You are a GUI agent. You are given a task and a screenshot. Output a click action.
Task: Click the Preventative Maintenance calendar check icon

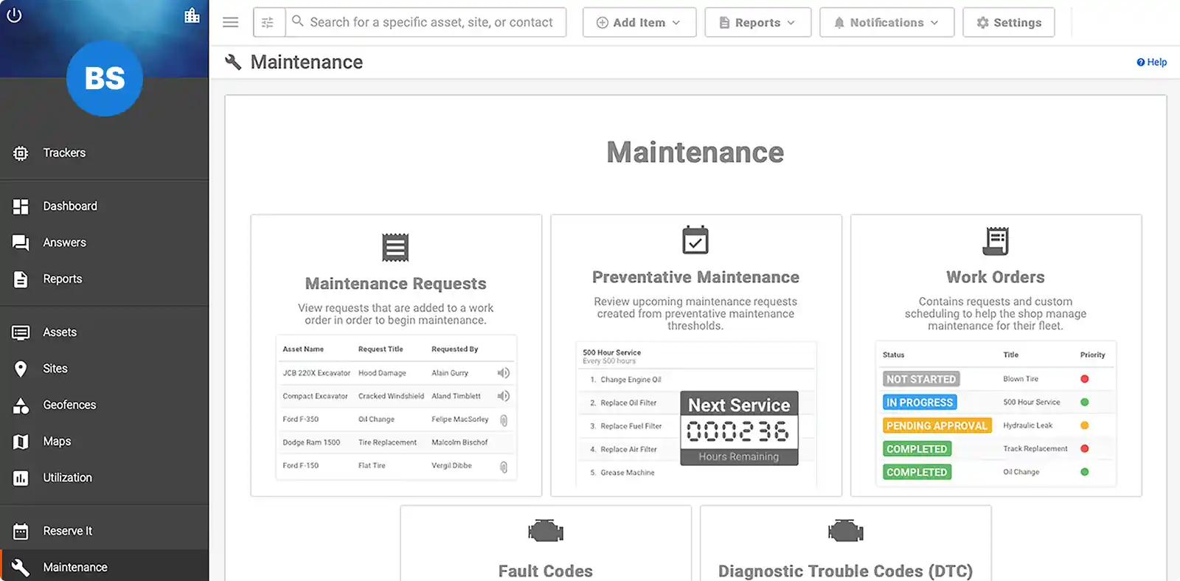695,240
